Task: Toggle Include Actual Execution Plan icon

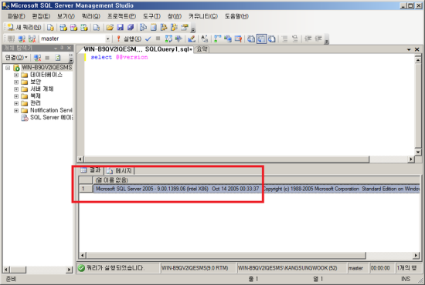Action: coord(217,39)
